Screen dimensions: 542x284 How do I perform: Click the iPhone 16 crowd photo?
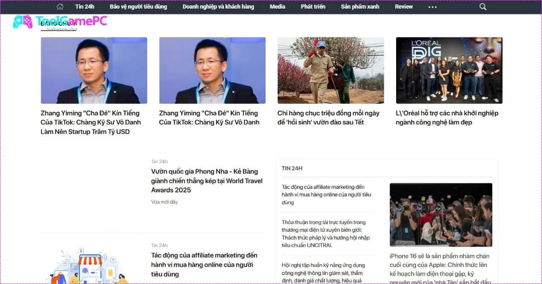pyautogui.click(x=441, y=214)
